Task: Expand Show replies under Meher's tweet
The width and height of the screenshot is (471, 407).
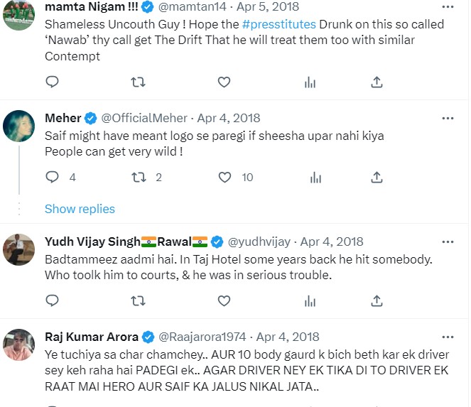Action: (80, 209)
